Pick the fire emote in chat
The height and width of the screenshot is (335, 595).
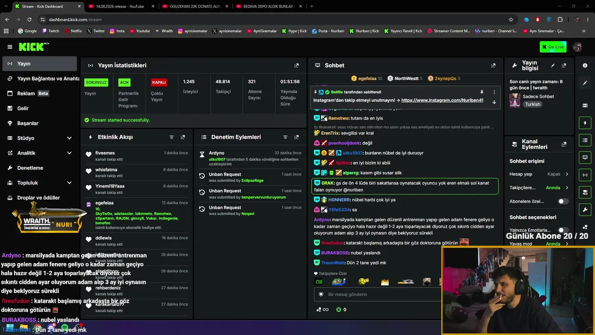point(384,282)
